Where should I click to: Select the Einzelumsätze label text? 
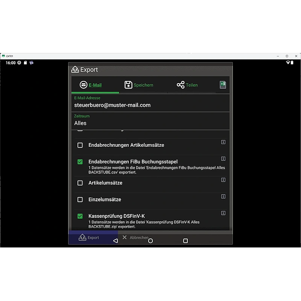(x=105, y=199)
